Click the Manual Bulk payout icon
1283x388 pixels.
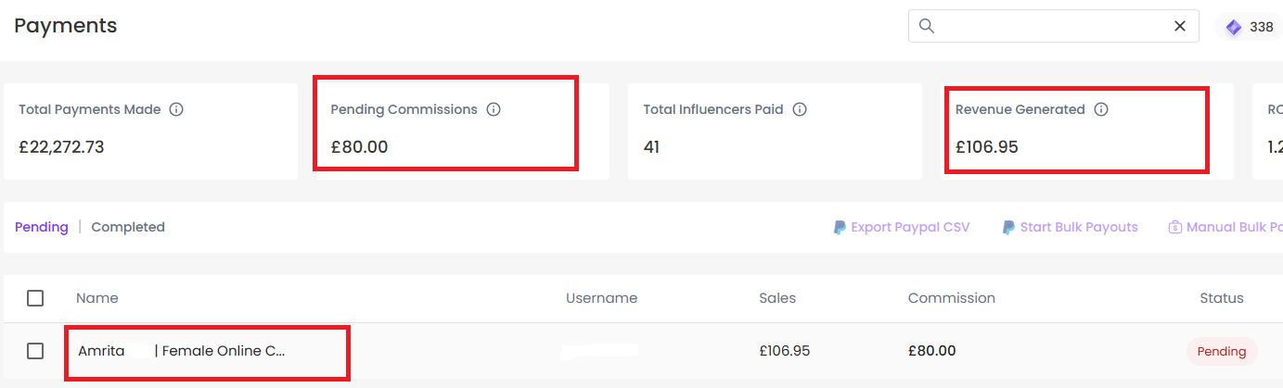(x=1174, y=227)
